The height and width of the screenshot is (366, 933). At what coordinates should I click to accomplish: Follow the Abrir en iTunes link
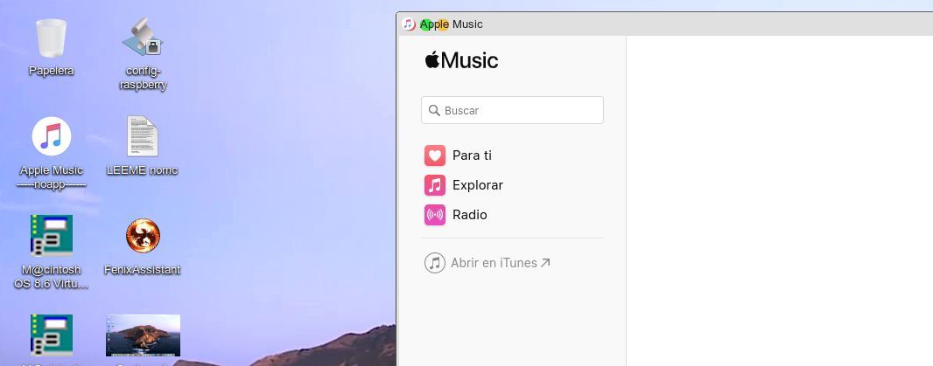pyautogui.click(x=488, y=263)
